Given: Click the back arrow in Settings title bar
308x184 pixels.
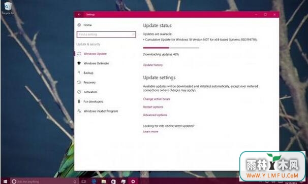Looking at the screenshot, I should pyautogui.click(x=79, y=15).
